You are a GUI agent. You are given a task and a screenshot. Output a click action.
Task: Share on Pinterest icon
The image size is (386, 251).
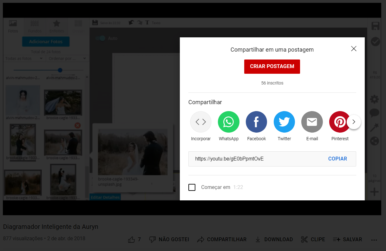[x=340, y=122]
